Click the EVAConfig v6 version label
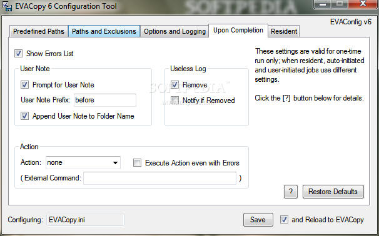Screen dimensions: 379x236 click(x=350, y=22)
